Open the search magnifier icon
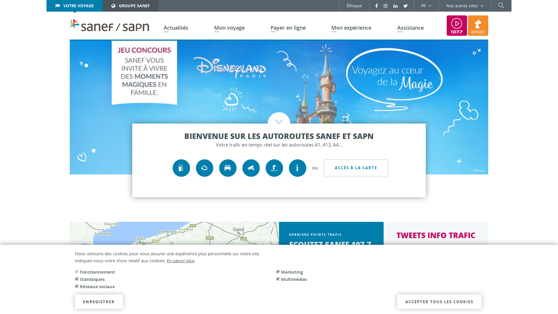 [x=501, y=6]
